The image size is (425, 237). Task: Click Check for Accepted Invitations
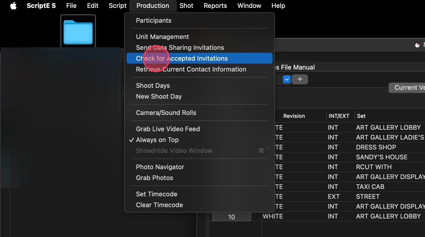[x=182, y=58]
